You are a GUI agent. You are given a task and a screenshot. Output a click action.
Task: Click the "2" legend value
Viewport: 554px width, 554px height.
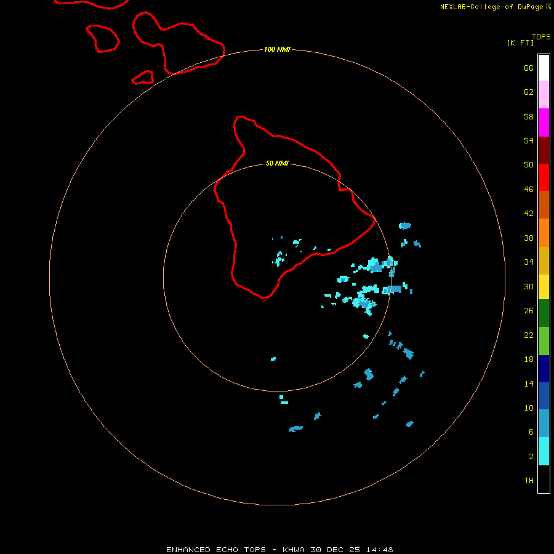click(531, 457)
